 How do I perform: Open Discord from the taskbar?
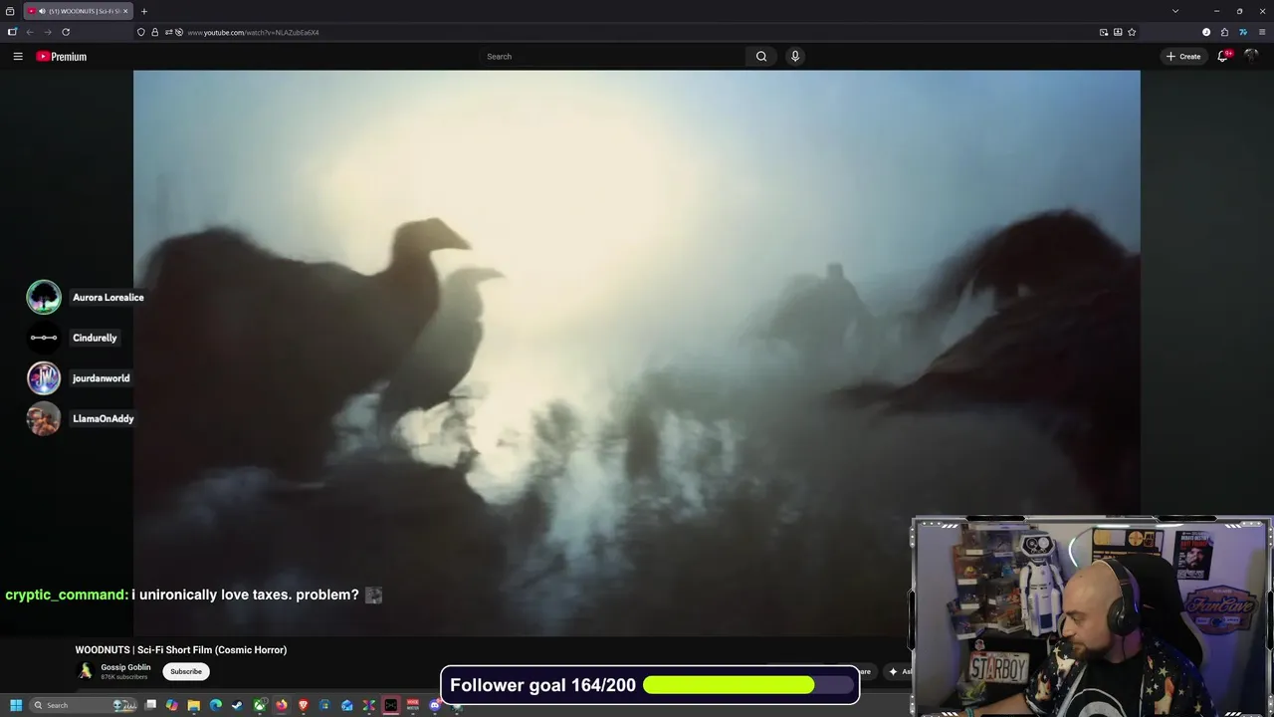[x=435, y=705]
